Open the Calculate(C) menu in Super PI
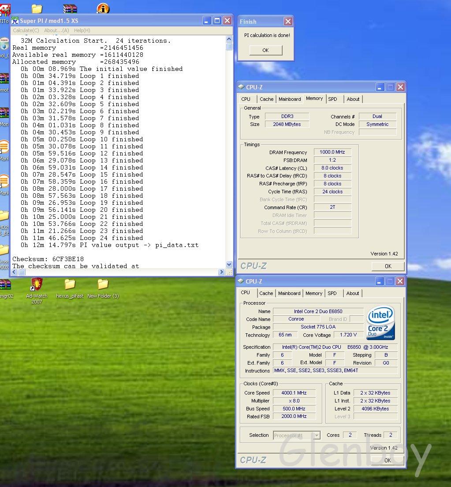The height and width of the screenshot is (487, 451). point(26,30)
